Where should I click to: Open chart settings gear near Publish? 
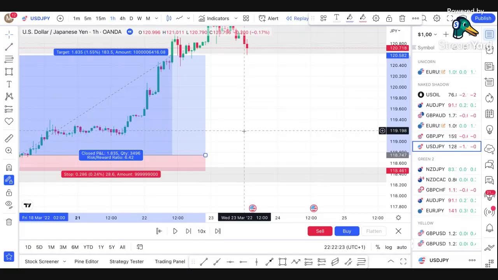[437, 18]
